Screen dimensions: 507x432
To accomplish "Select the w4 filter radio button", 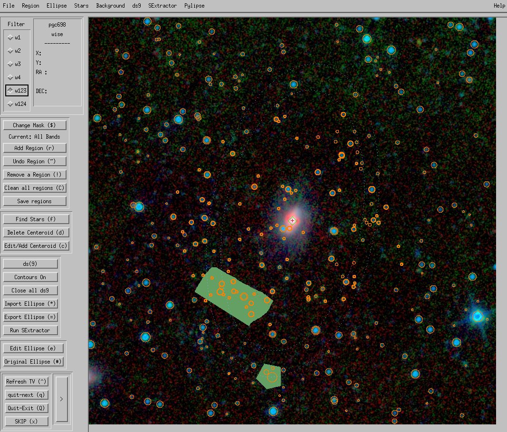I will [15, 77].
